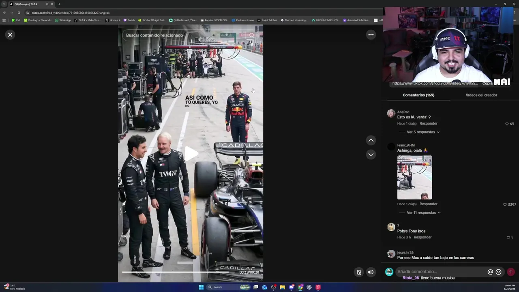The image size is (519, 292).
Task: Click the search magnifier in the related content bar
Action: (251, 35)
